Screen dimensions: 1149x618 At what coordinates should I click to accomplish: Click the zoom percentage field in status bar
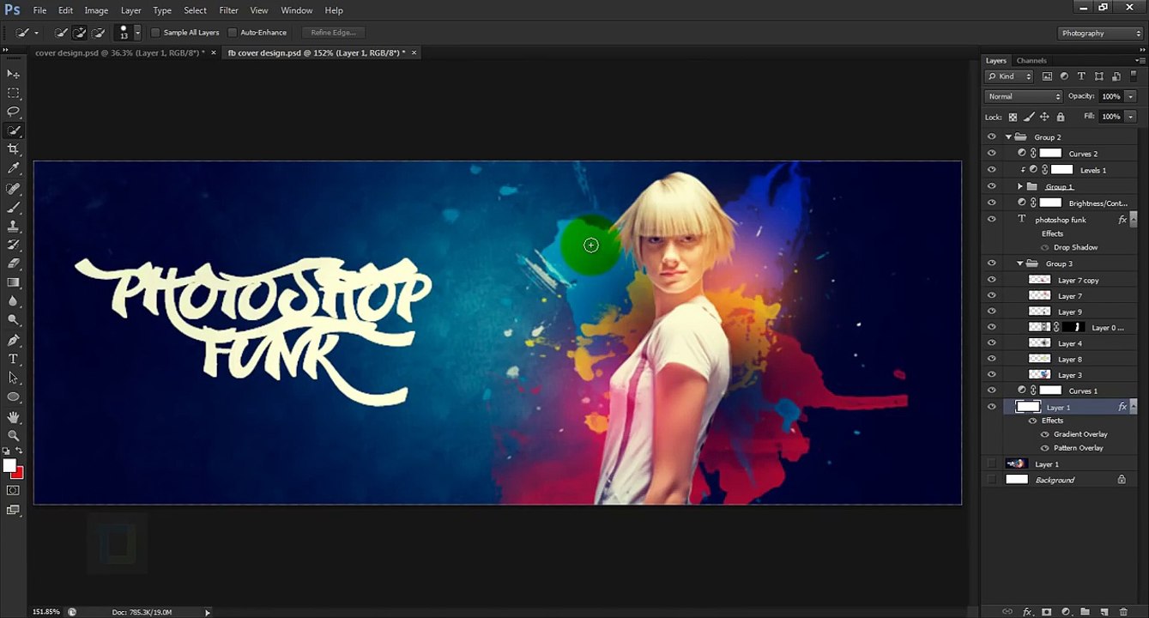pos(46,612)
